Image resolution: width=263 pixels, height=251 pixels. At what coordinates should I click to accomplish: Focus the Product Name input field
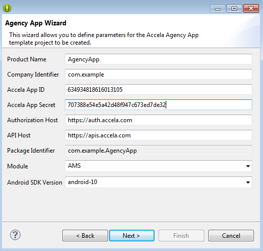159,59
